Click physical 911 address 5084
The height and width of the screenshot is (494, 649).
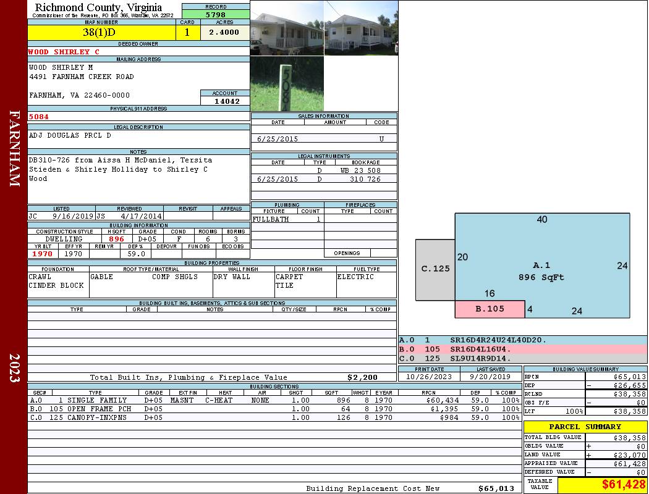point(38,117)
